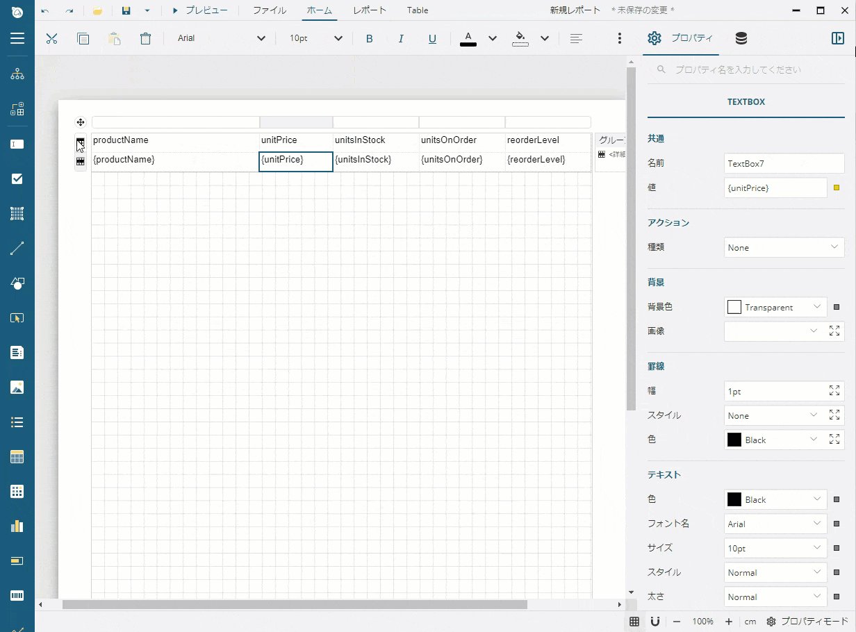Open the save options dropdown arrow
Image resolution: width=856 pixels, height=632 pixels.
pos(147,11)
